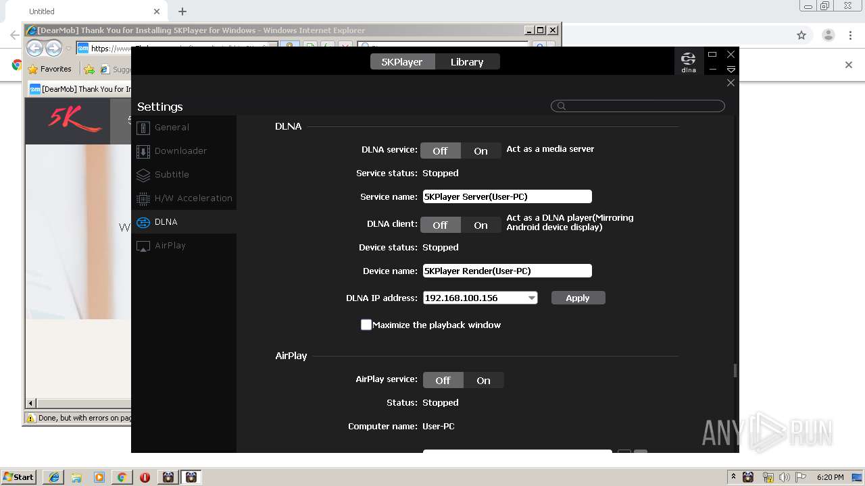Click the General sidebar icon
Screen dimensions: 865x486
[x=143, y=128]
